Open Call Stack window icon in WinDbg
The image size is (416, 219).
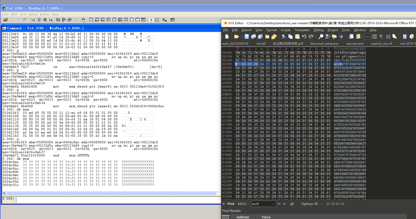pos(120,19)
